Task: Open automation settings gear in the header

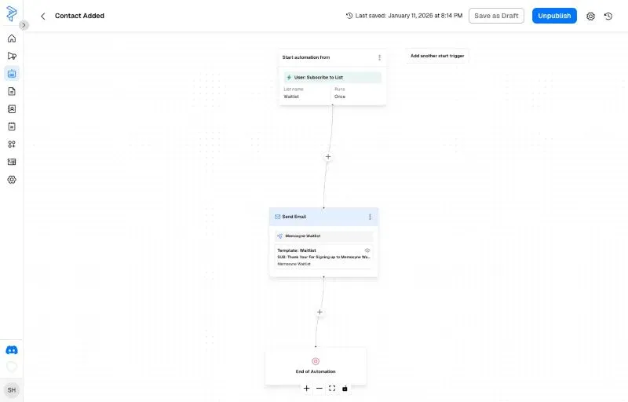Action: [590, 16]
